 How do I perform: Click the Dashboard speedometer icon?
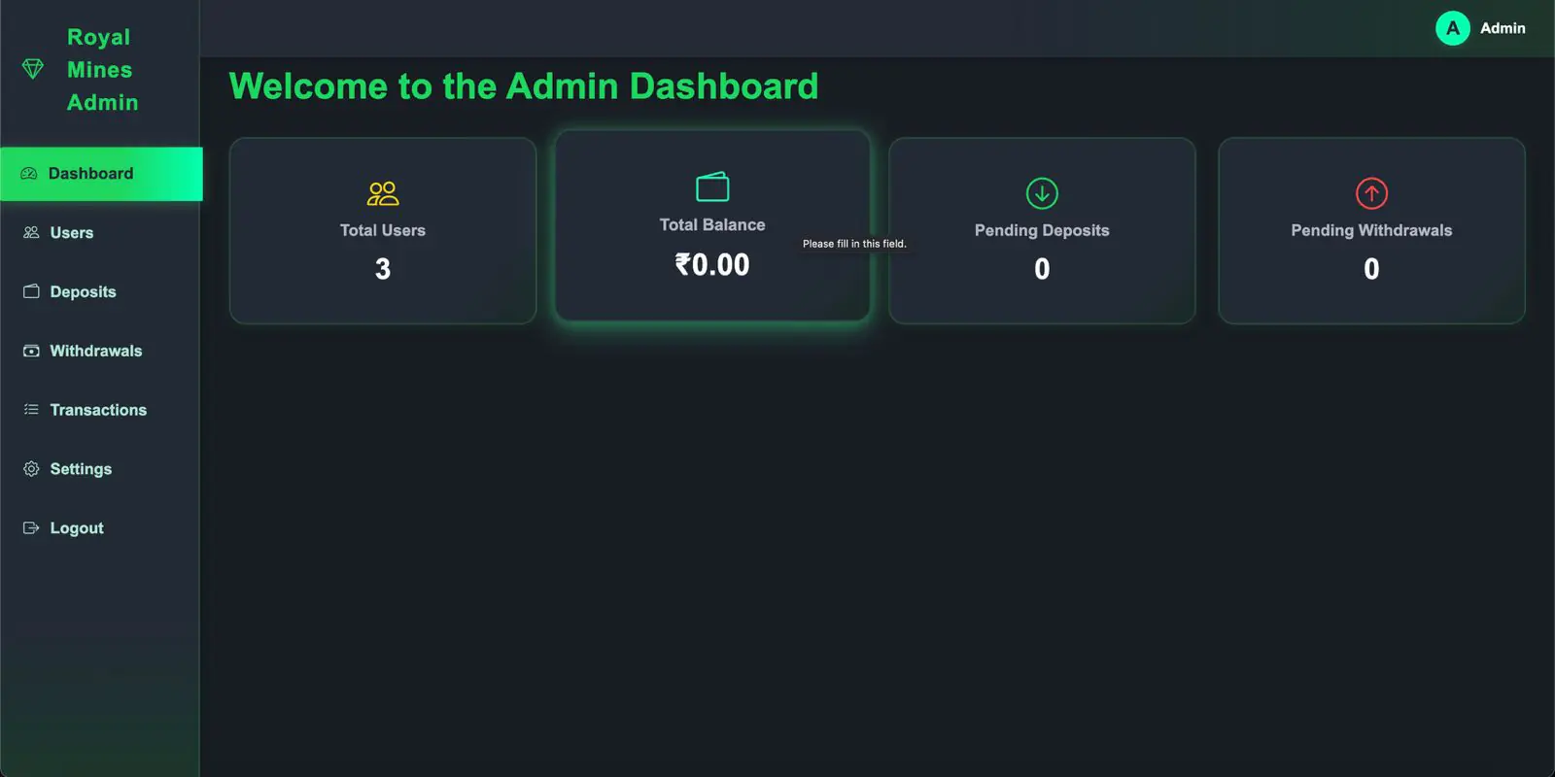tap(29, 174)
